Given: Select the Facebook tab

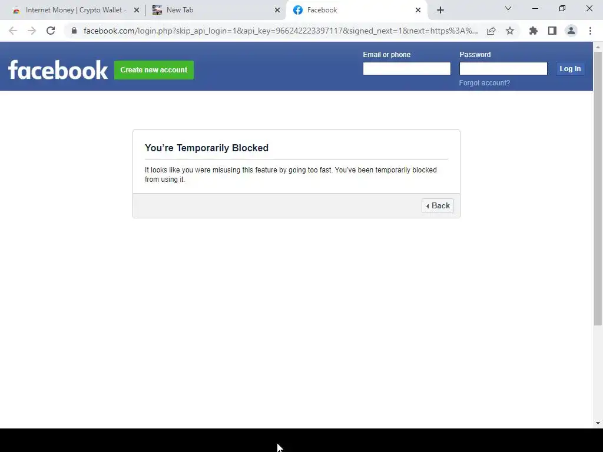Looking at the screenshot, I should coord(357,10).
